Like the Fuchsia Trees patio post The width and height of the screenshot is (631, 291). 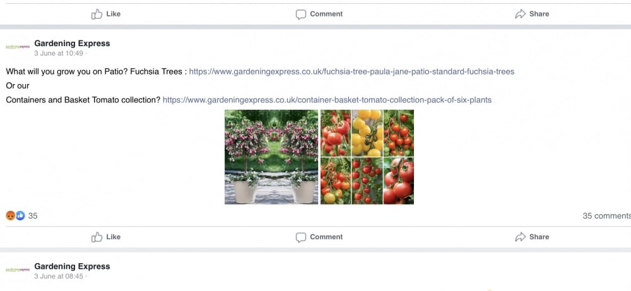106,237
